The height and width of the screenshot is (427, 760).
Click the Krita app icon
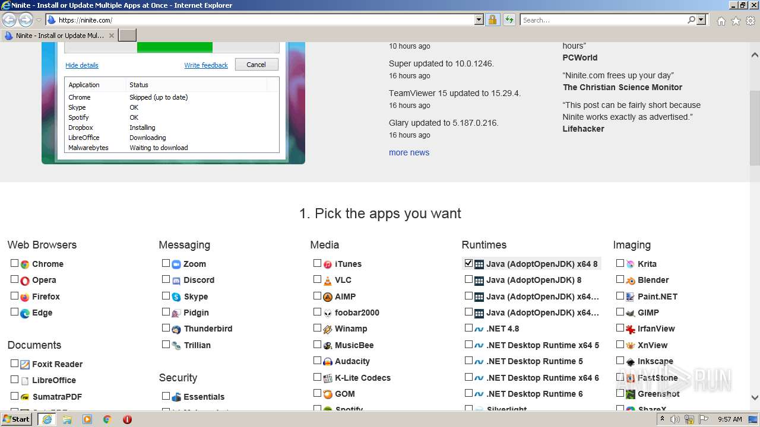click(631, 265)
